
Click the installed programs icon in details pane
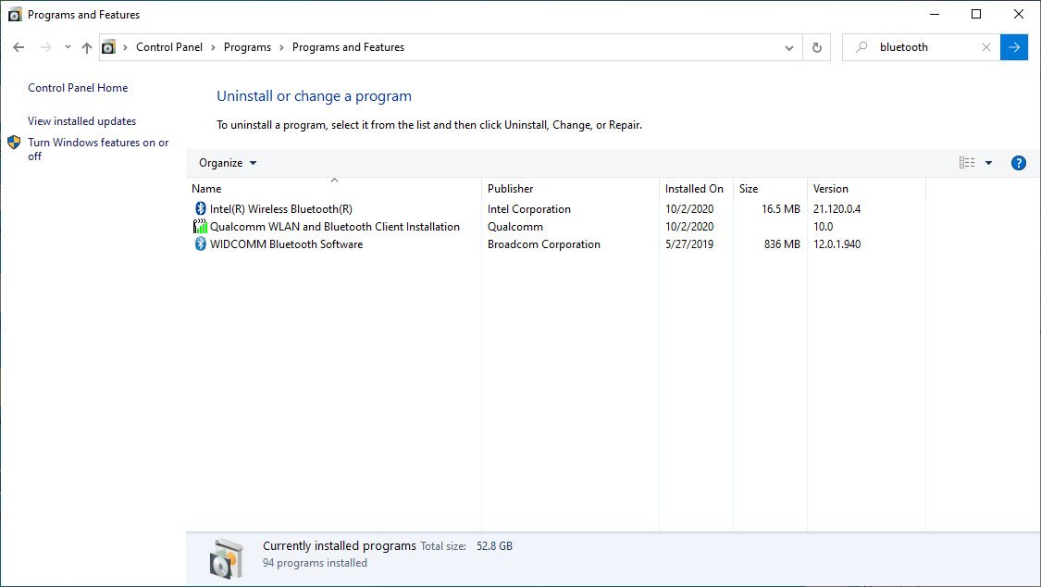point(227,558)
